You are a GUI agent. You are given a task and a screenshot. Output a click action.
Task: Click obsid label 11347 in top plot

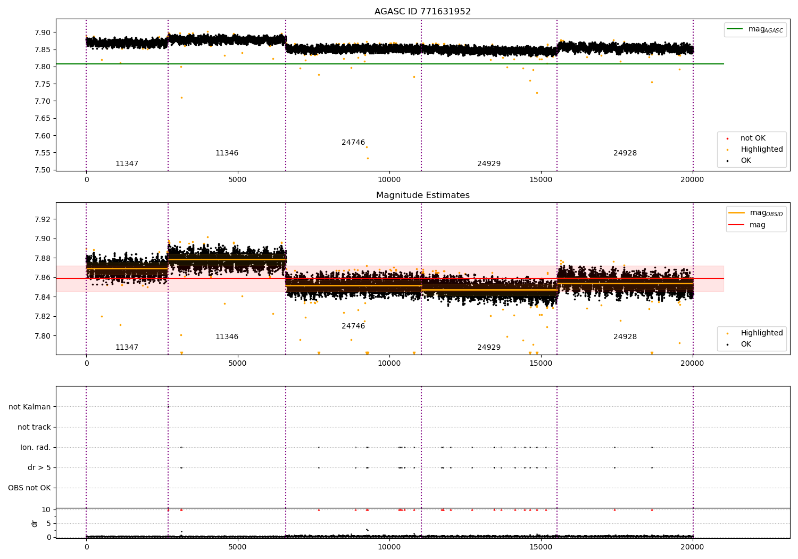(x=127, y=164)
